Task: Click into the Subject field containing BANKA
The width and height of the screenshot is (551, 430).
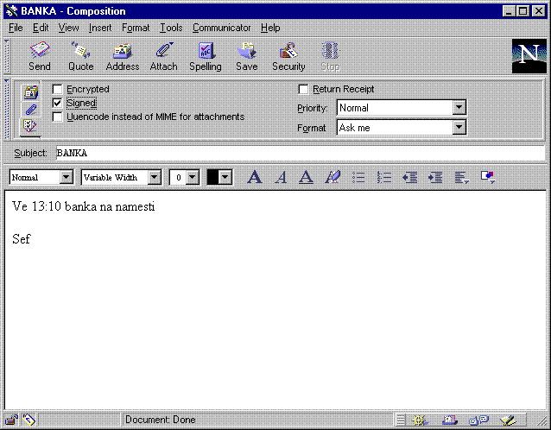Action: pos(298,153)
